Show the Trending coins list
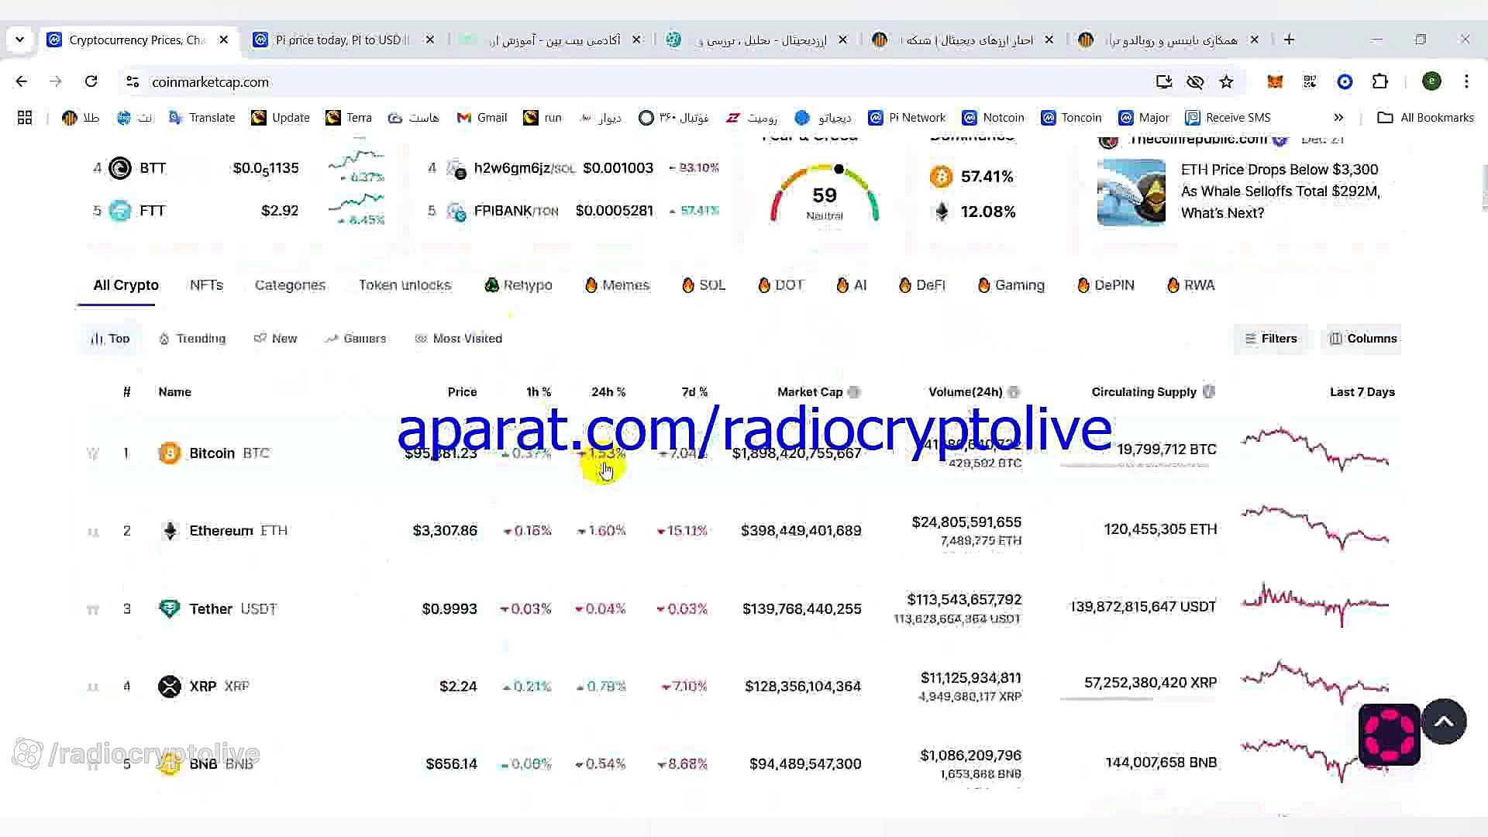1488x837 pixels. [192, 339]
